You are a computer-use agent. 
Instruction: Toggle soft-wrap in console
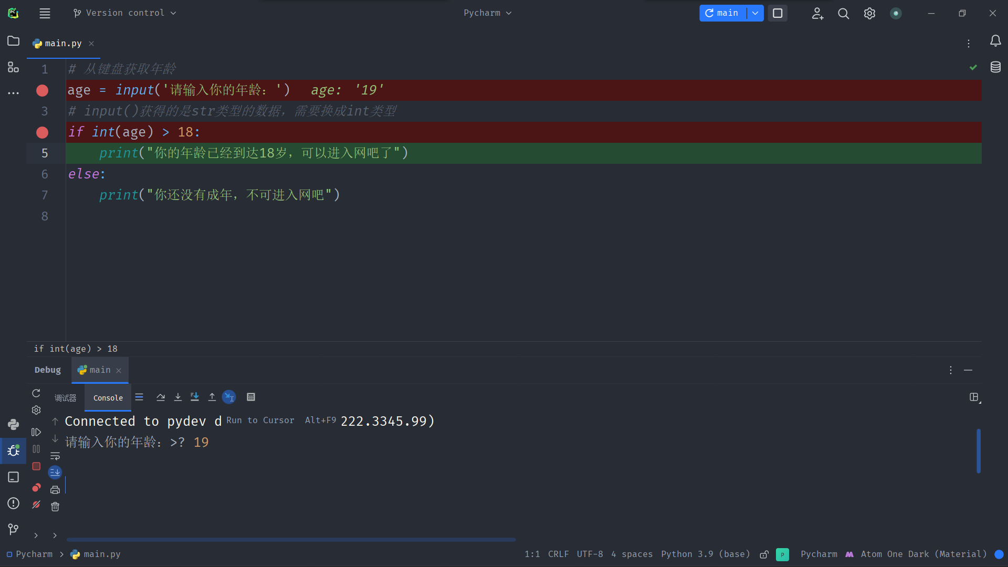click(55, 456)
